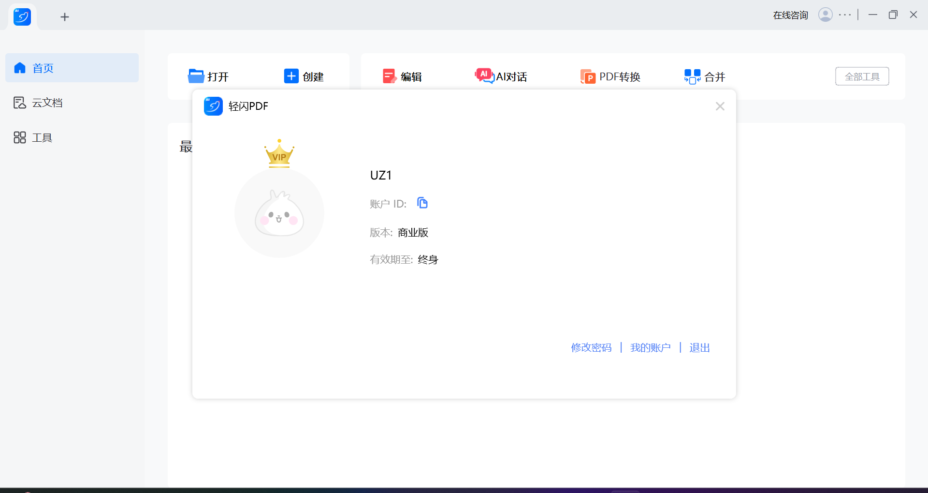The height and width of the screenshot is (493, 928).
Task: Click the 工具 grid icon in the sidebar
Action: coord(20,137)
